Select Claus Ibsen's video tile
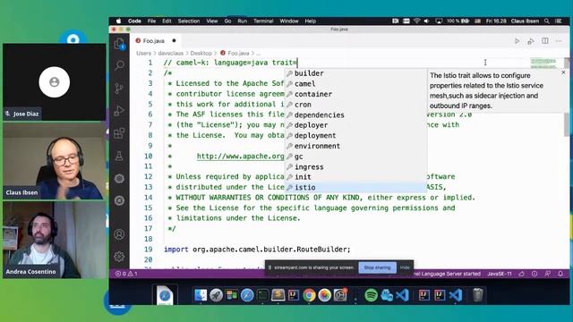Viewport: 573px width, 322px height. click(55, 161)
